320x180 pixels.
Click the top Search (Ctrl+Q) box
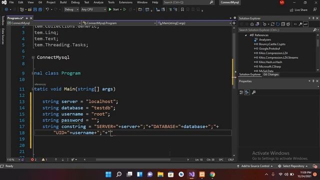(x=188, y=2)
